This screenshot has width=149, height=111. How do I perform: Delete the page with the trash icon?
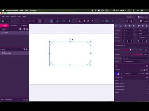(24, 29)
